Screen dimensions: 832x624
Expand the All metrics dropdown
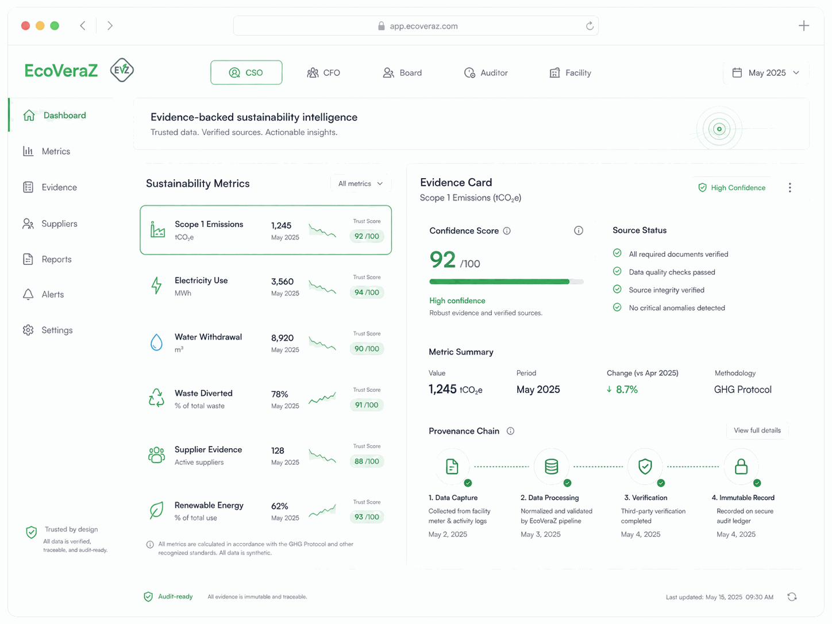pyautogui.click(x=361, y=184)
